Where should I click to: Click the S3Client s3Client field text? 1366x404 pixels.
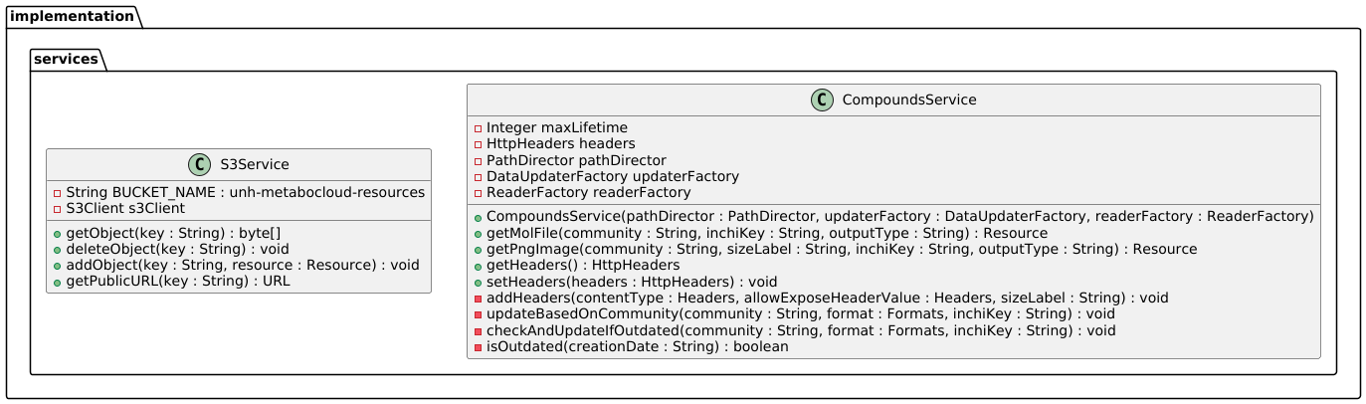click(125, 208)
